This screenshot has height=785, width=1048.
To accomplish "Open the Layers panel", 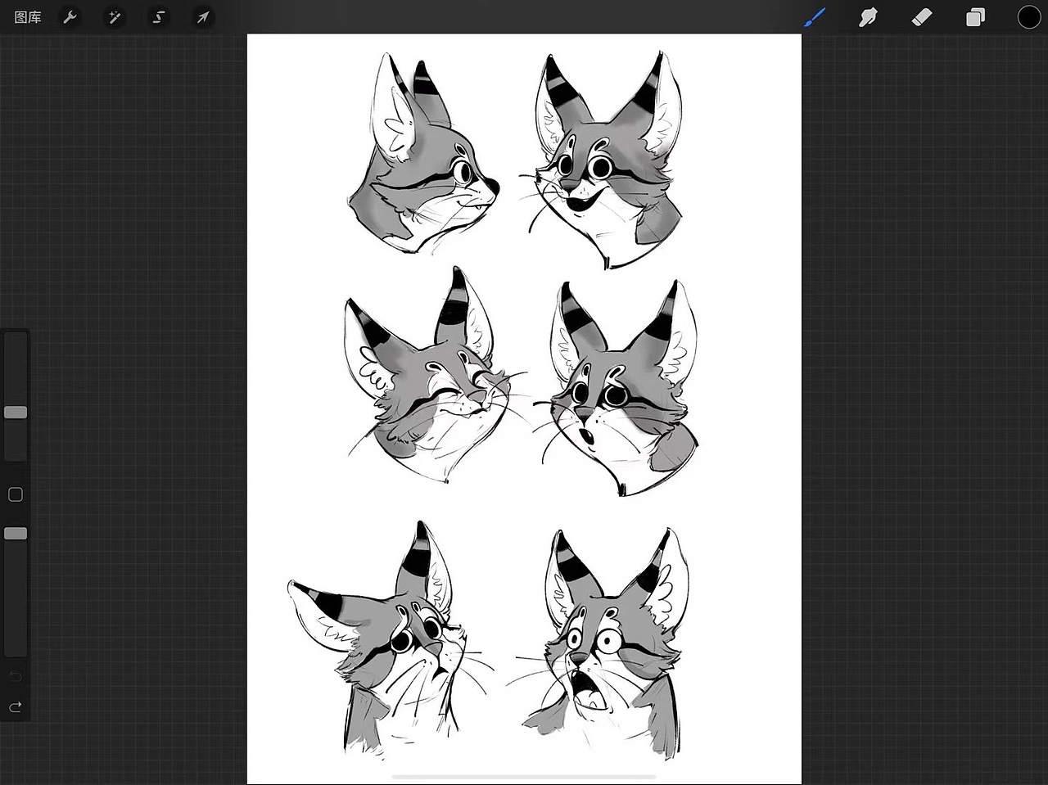I will (975, 17).
